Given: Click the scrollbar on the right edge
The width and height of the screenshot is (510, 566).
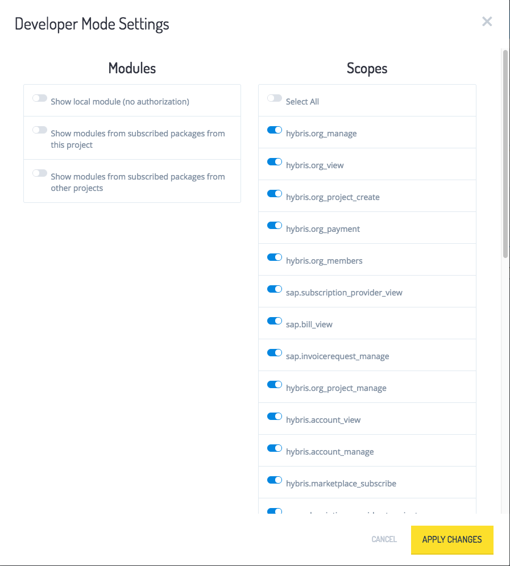Looking at the screenshot, I should point(505,153).
